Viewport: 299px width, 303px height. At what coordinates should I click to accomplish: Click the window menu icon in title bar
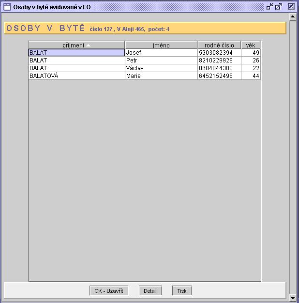point(7,7)
